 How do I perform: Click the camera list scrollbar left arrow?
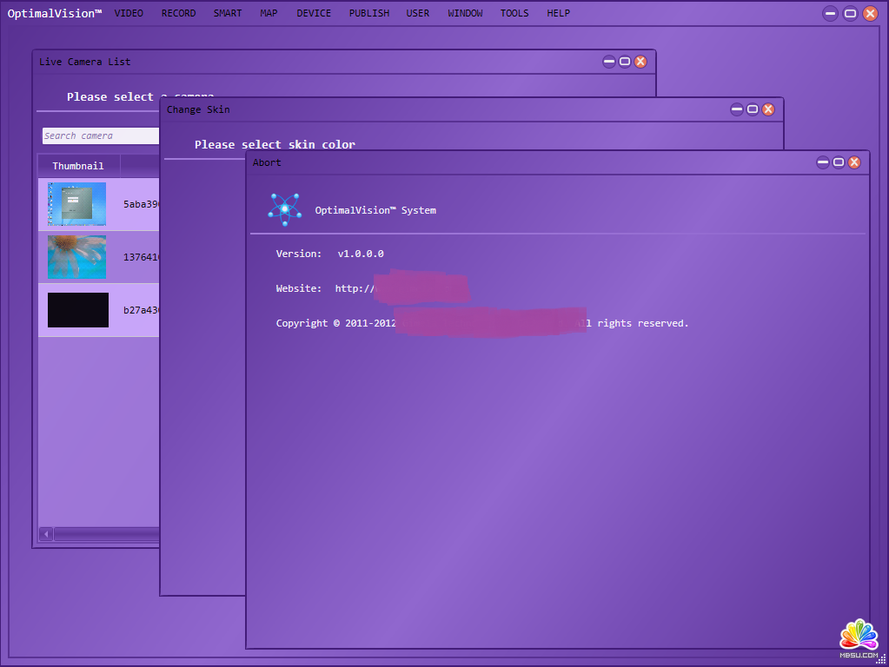point(46,533)
